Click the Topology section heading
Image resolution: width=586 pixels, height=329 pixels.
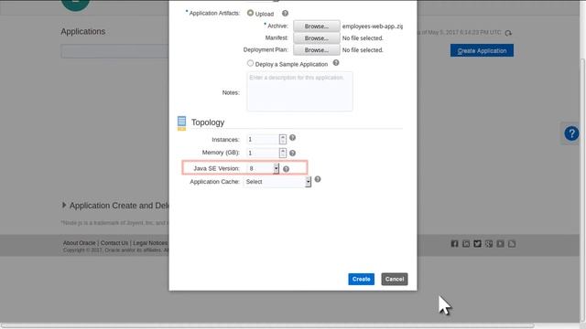pyautogui.click(x=208, y=122)
